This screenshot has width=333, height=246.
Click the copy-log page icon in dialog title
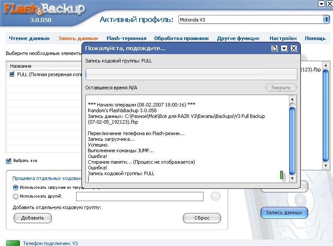click(x=274, y=48)
